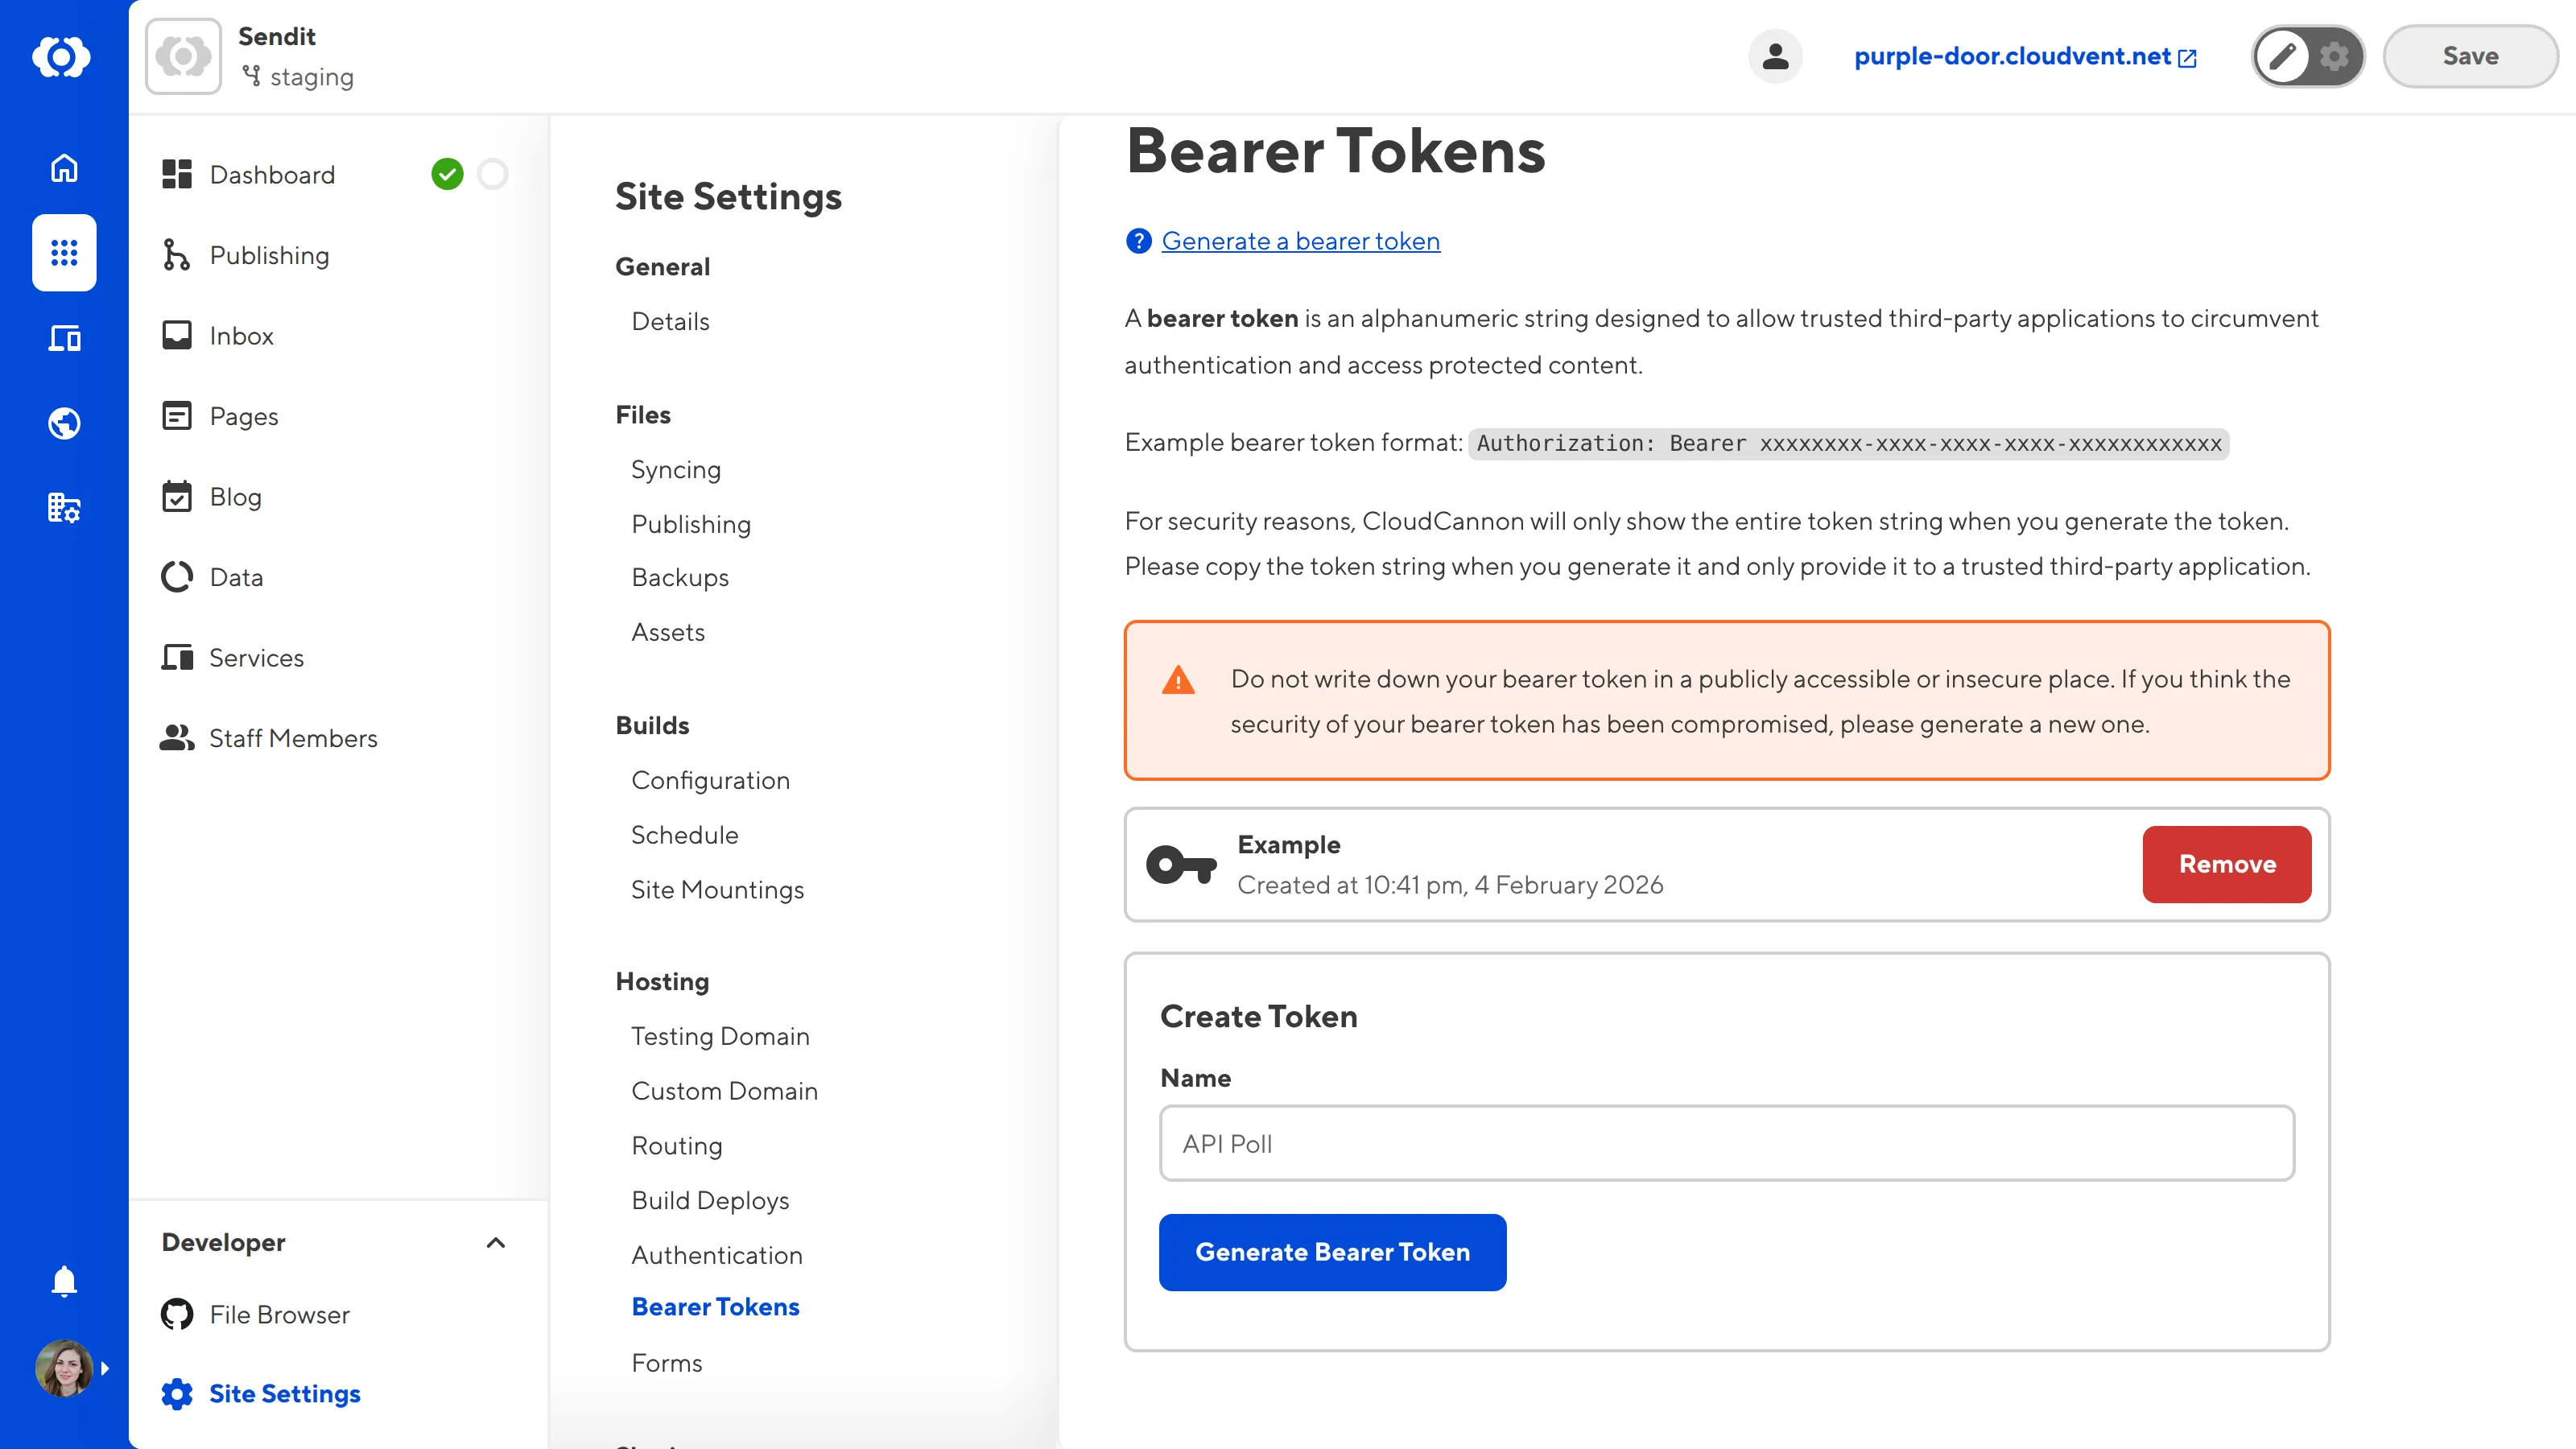Image resolution: width=2576 pixels, height=1449 pixels.
Task: Open the Generate a bearer token help link
Action: tap(1300, 240)
